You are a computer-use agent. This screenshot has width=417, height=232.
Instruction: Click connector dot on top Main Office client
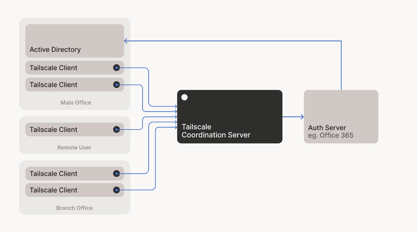pos(117,68)
